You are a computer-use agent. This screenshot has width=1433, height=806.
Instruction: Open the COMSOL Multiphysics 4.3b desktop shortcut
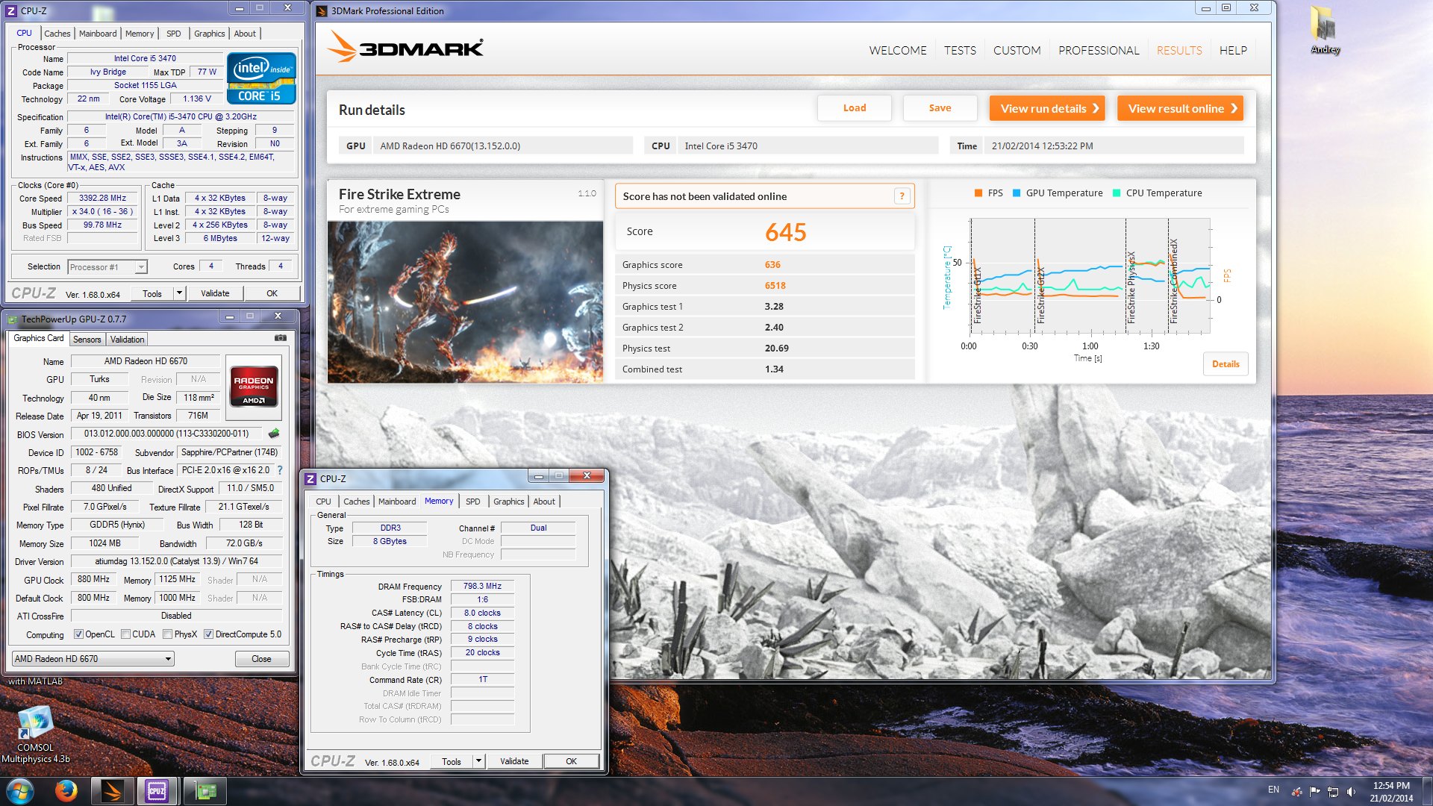click(35, 735)
